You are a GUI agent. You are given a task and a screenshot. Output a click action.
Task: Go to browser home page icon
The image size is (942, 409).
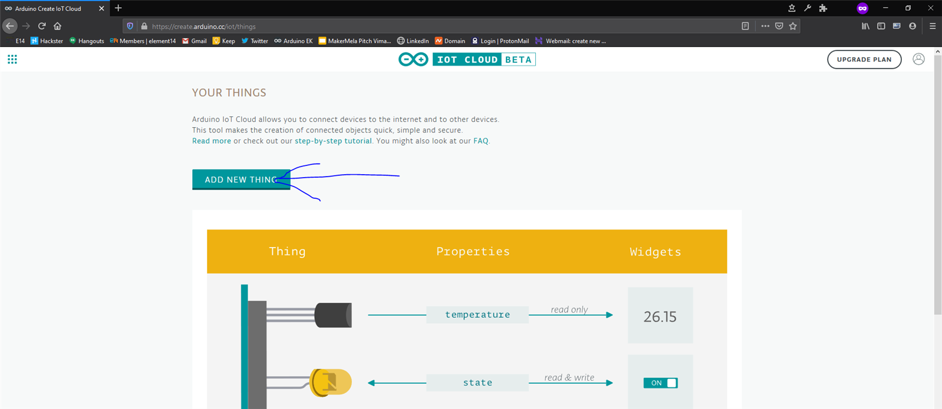(57, 26)
